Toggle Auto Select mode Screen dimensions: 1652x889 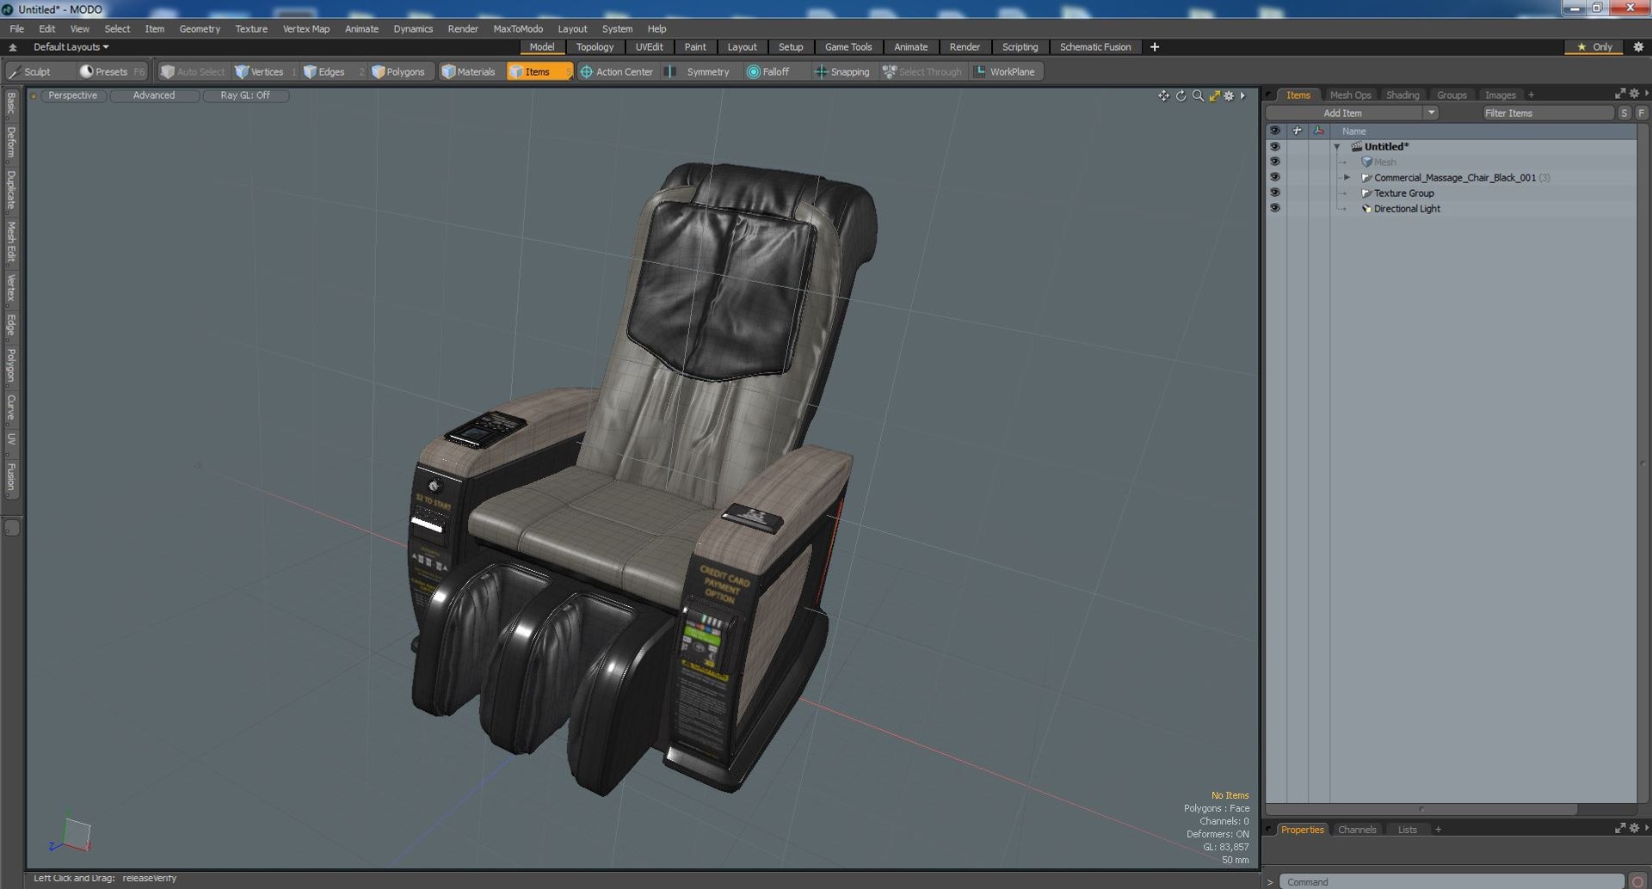[x=193, y=71]
